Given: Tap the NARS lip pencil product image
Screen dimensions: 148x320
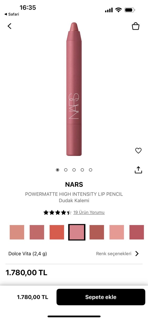Looking at the screenshot, I should click(x=74, y=89).
